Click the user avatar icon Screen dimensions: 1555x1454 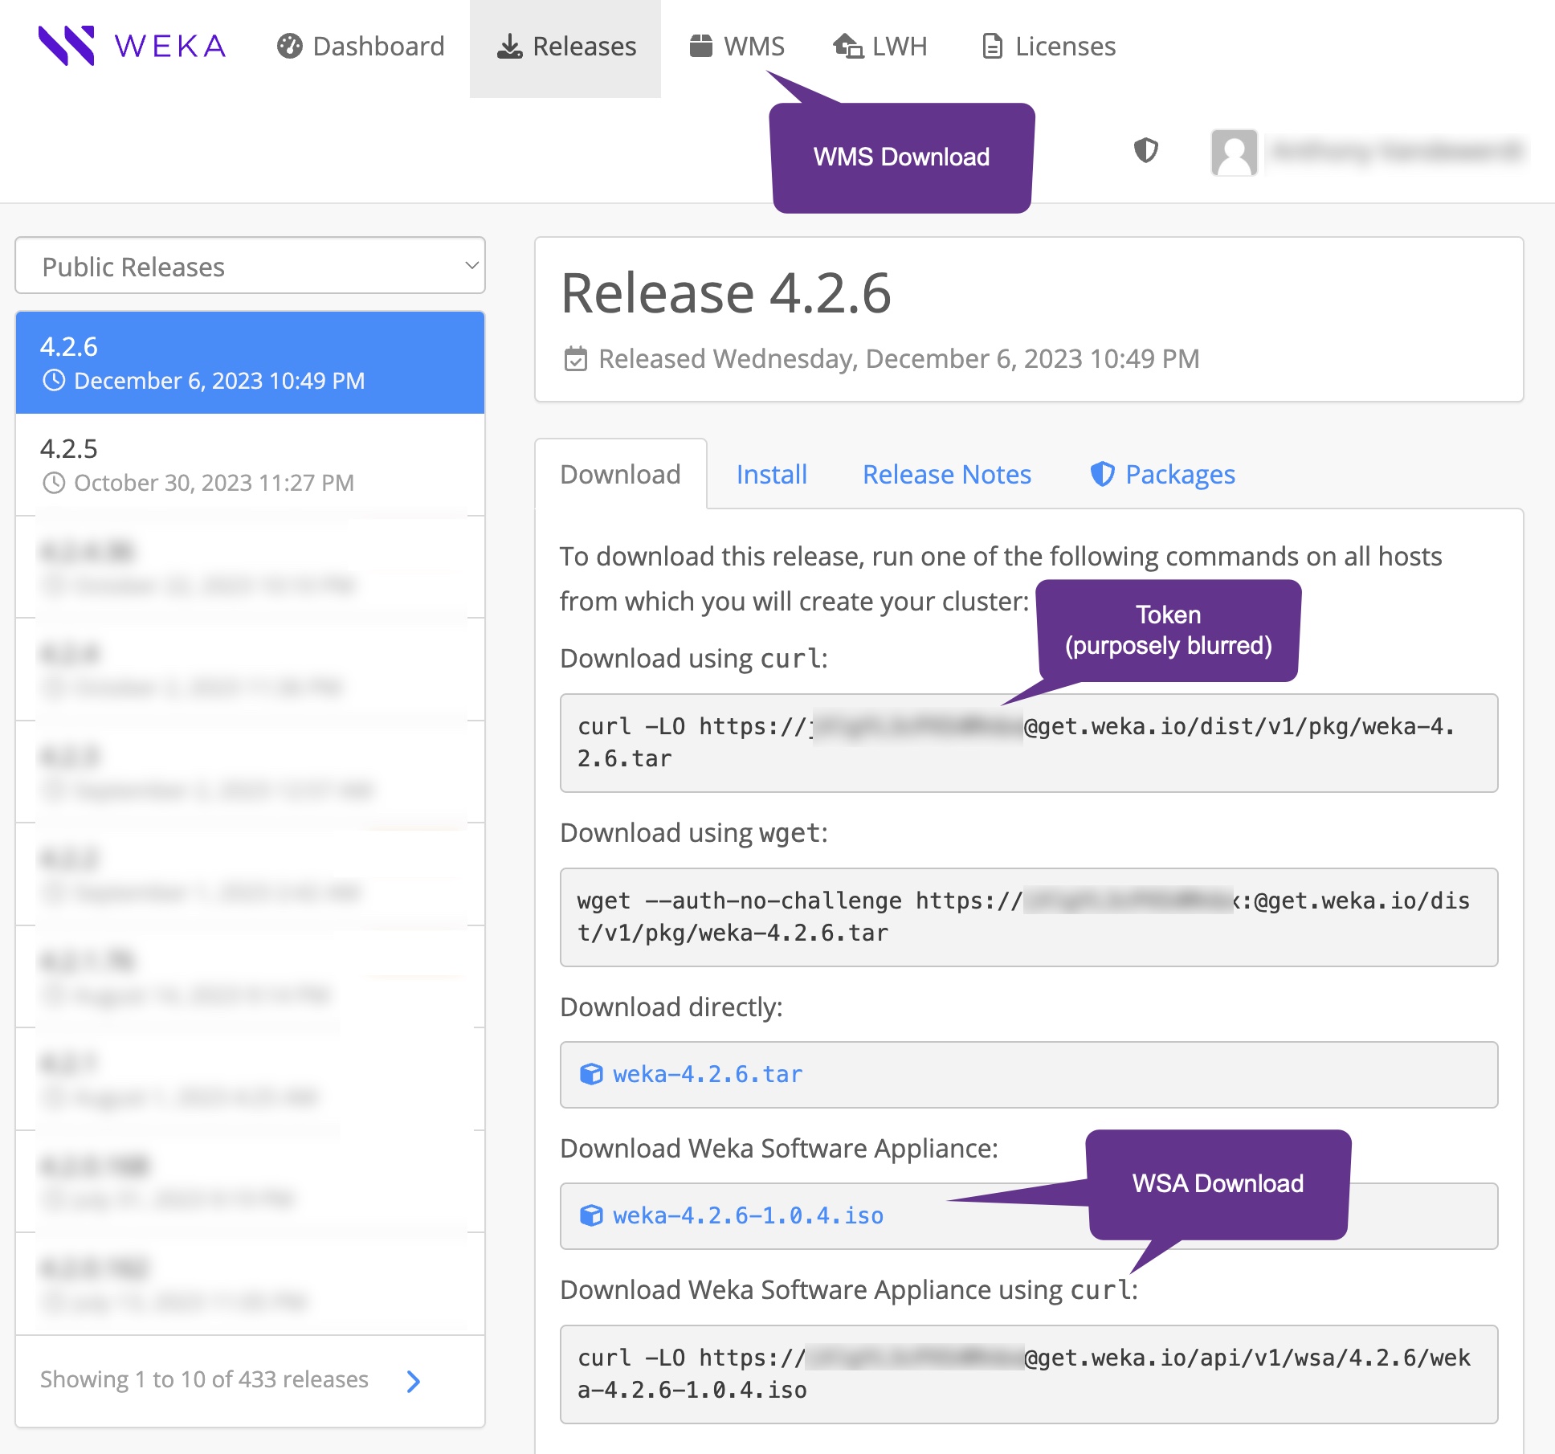(x=1234, y=152)
